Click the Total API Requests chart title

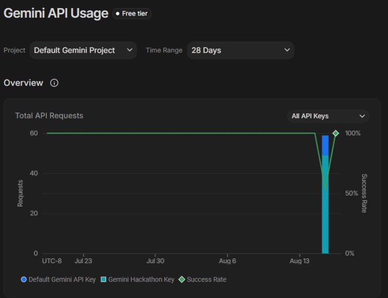[49, 115]
